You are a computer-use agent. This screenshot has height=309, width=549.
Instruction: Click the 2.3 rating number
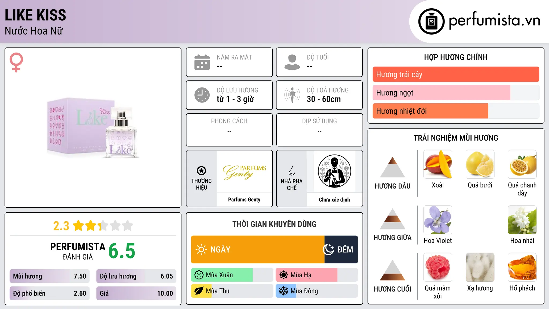[61, 226]
